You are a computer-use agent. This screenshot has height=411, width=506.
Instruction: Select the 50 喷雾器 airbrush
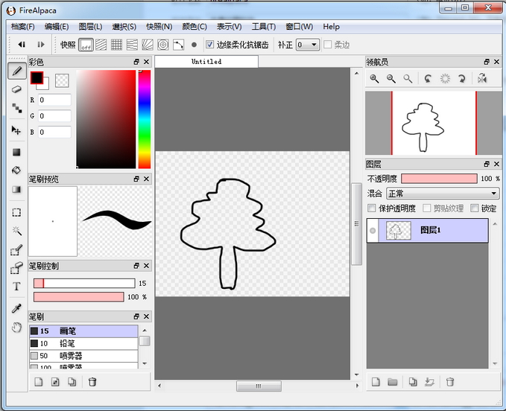coord(84,356)
